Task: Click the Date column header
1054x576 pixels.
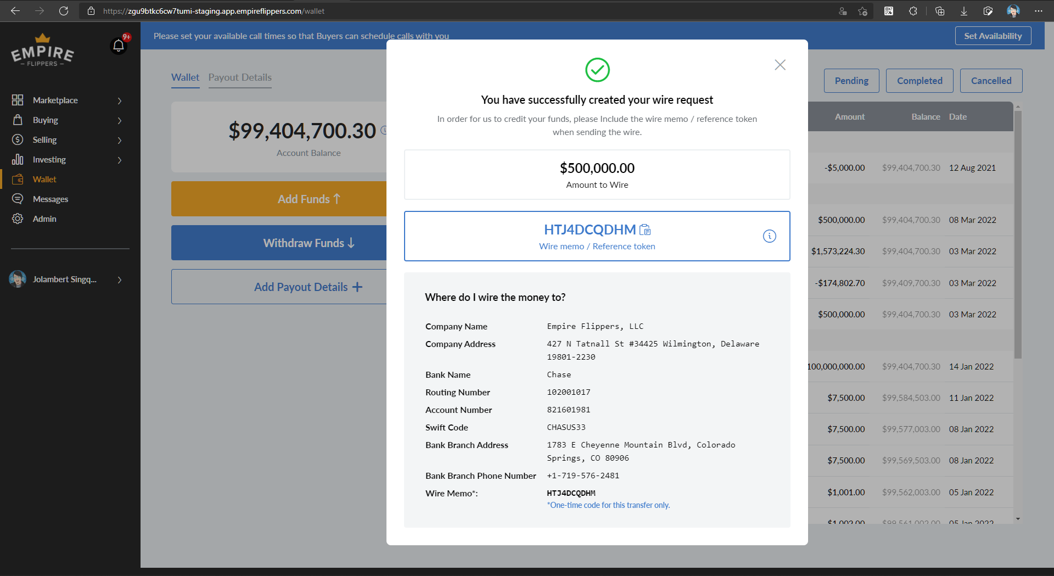Action: point(958,117)
